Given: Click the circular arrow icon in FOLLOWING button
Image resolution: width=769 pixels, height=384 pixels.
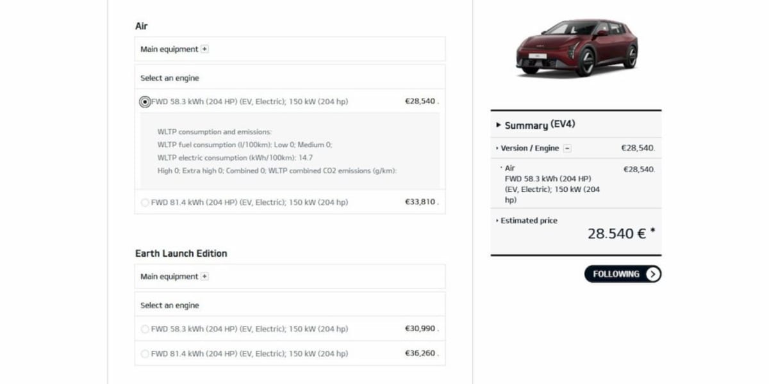Looking at the screenshot, I should tap(654, 274).
